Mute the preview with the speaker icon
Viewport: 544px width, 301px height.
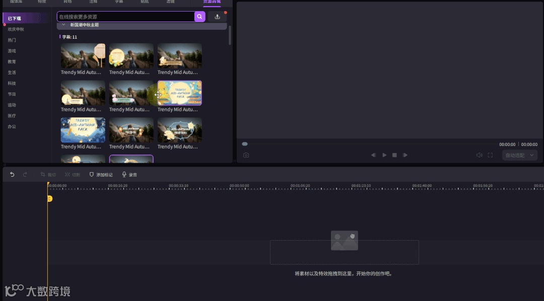tap(479, 155)
